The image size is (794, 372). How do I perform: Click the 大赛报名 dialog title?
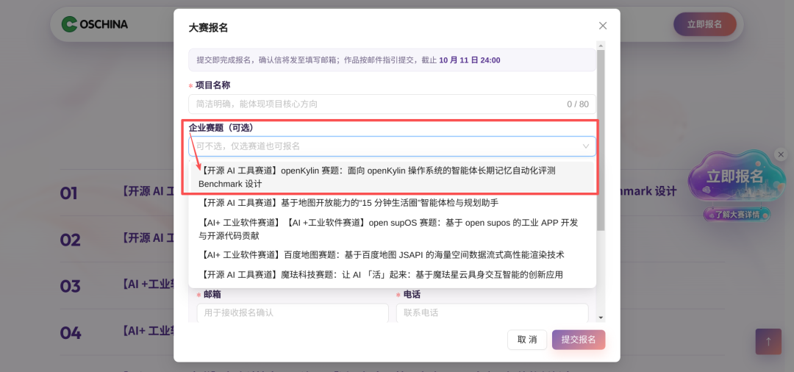click(x=208, y=28)
